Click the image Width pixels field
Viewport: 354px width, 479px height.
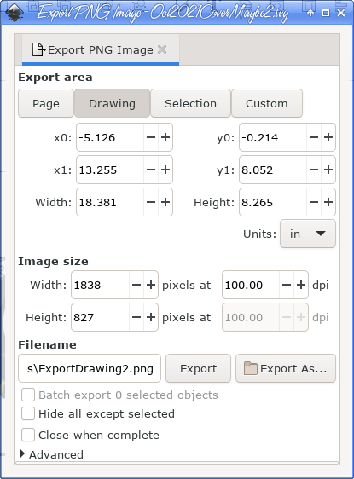pyautogui.click(x=101, y=285)
